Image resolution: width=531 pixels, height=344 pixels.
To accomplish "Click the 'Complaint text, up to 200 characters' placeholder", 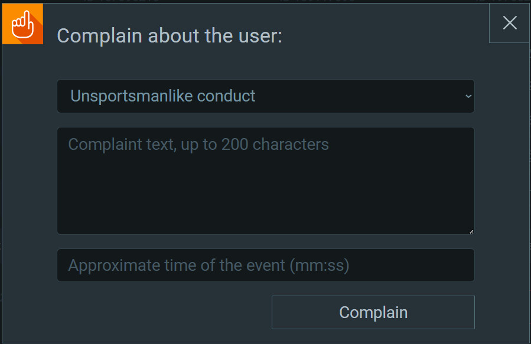I will 198,145.
